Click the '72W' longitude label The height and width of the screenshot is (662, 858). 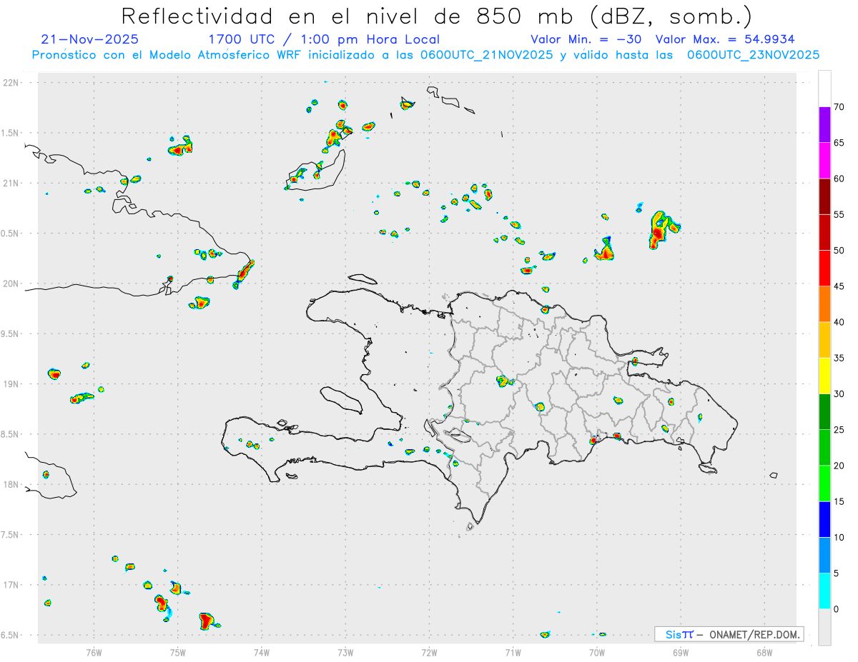click(429, 653)
